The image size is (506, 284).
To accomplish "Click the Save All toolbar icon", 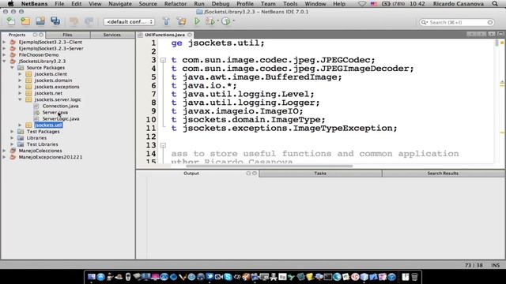I will tap(55, 21).
